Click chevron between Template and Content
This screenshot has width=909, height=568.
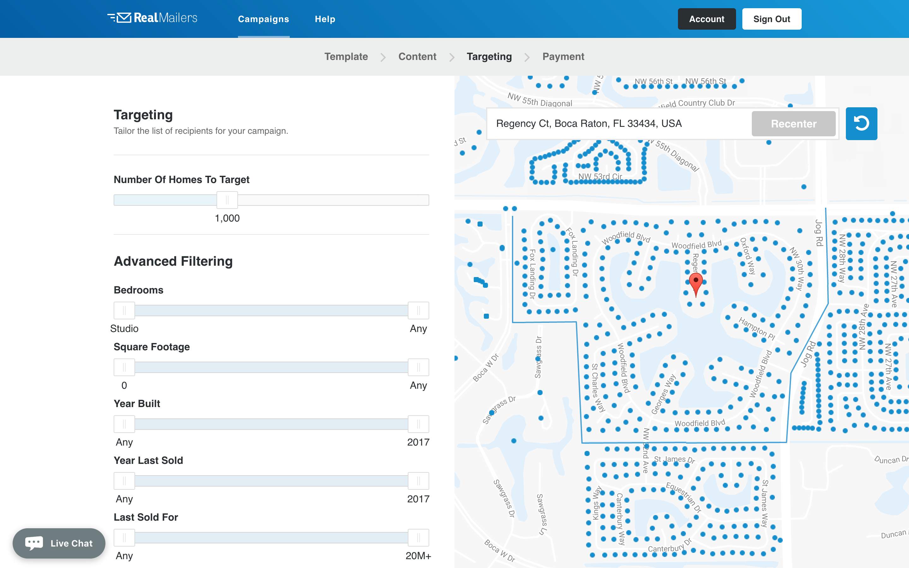click(383, 57)
